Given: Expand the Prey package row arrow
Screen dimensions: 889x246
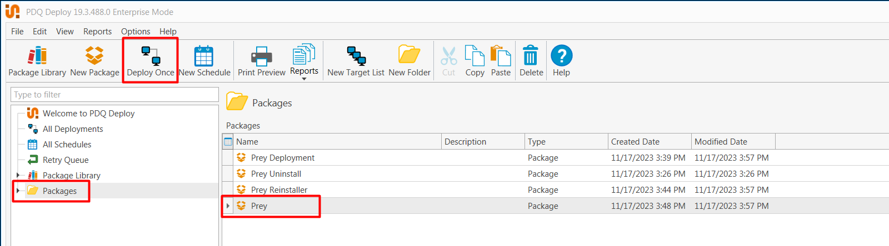Looking at the screenshot, I should tap(228, 206).
